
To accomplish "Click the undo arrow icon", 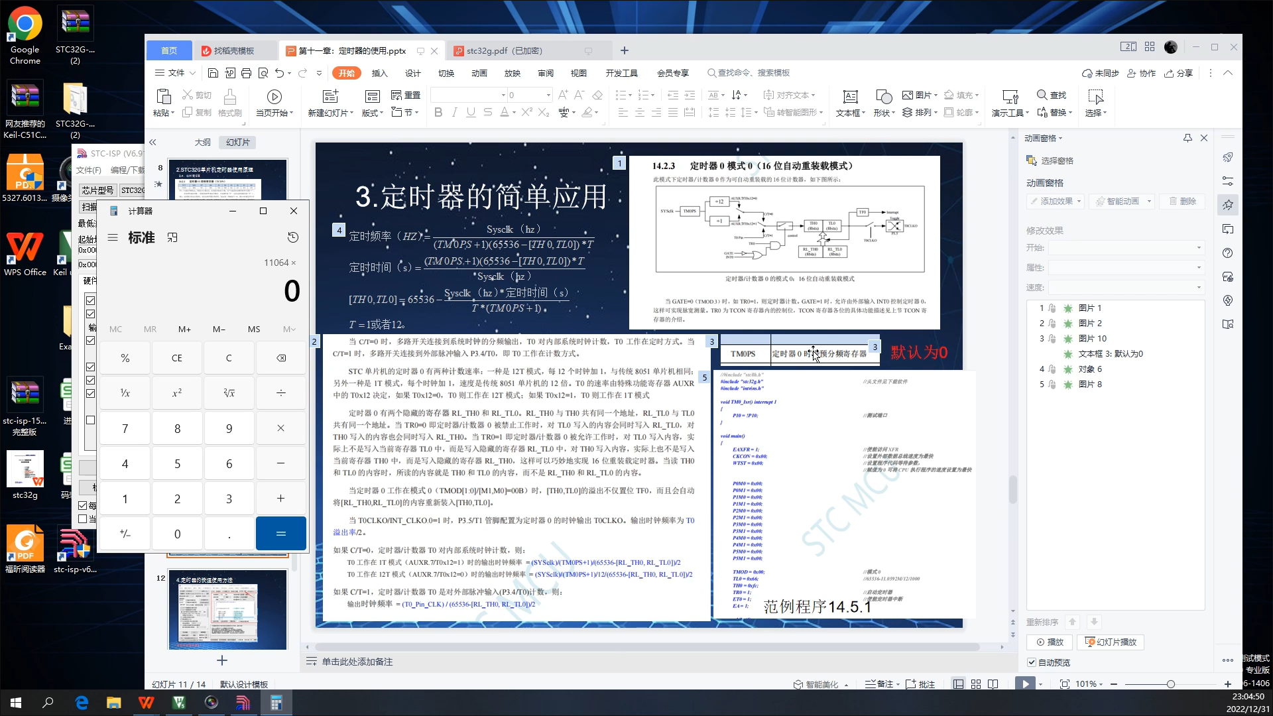I will pos(279,73).
